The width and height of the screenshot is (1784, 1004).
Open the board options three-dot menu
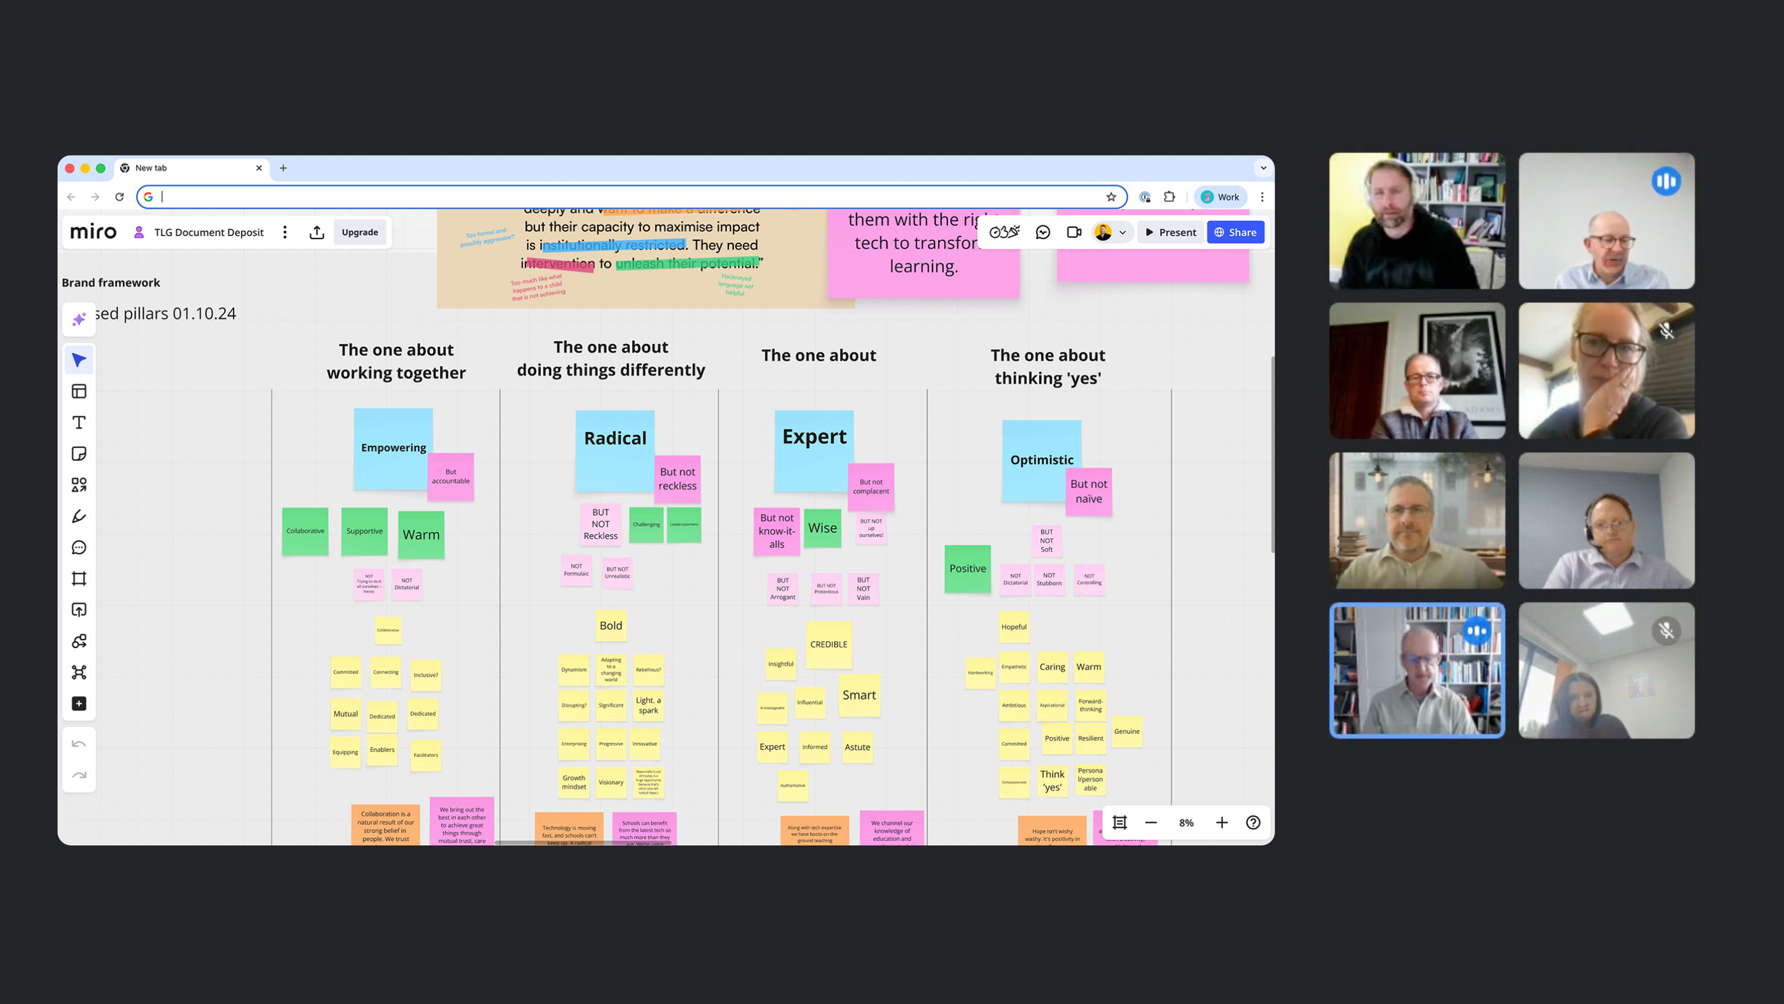click(285, 232)
